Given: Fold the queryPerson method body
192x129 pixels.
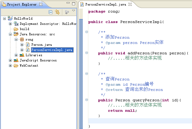Looking at the screenshot, I should (x=86, y=100).
